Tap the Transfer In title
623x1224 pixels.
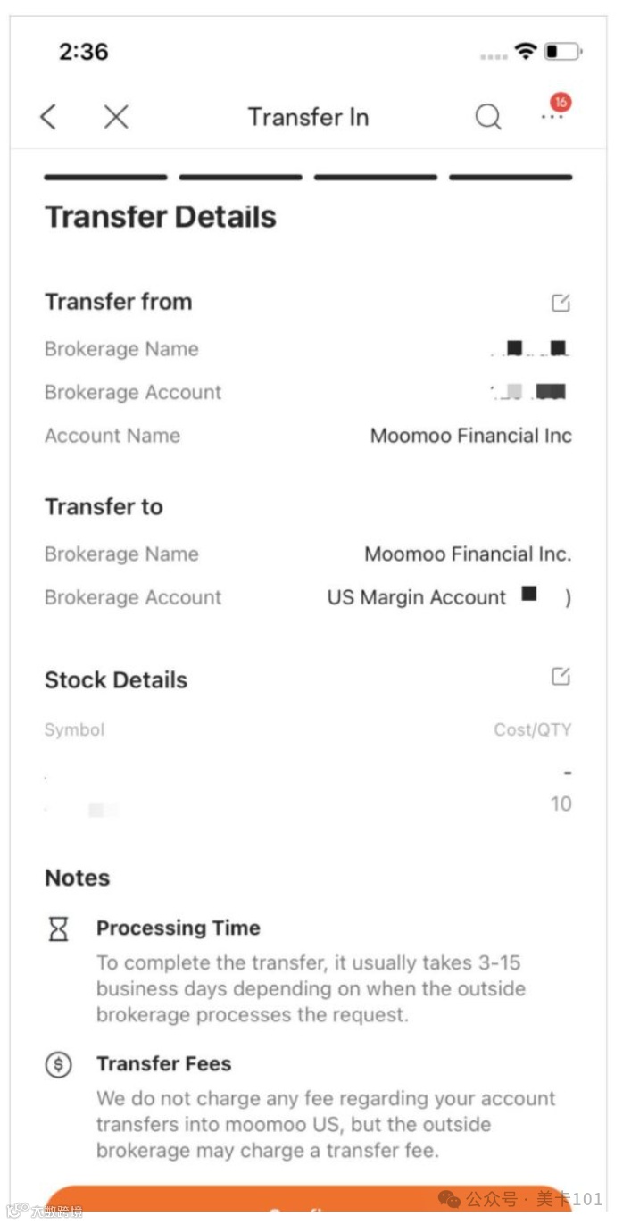308,117
